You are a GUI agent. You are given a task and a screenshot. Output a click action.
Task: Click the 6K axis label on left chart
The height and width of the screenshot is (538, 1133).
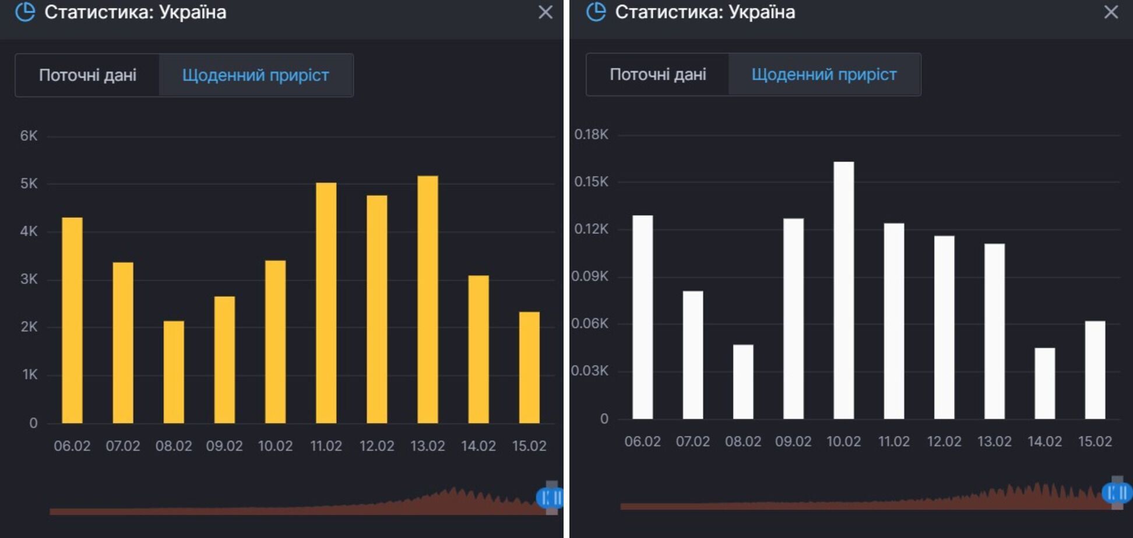tap(29, 136)
